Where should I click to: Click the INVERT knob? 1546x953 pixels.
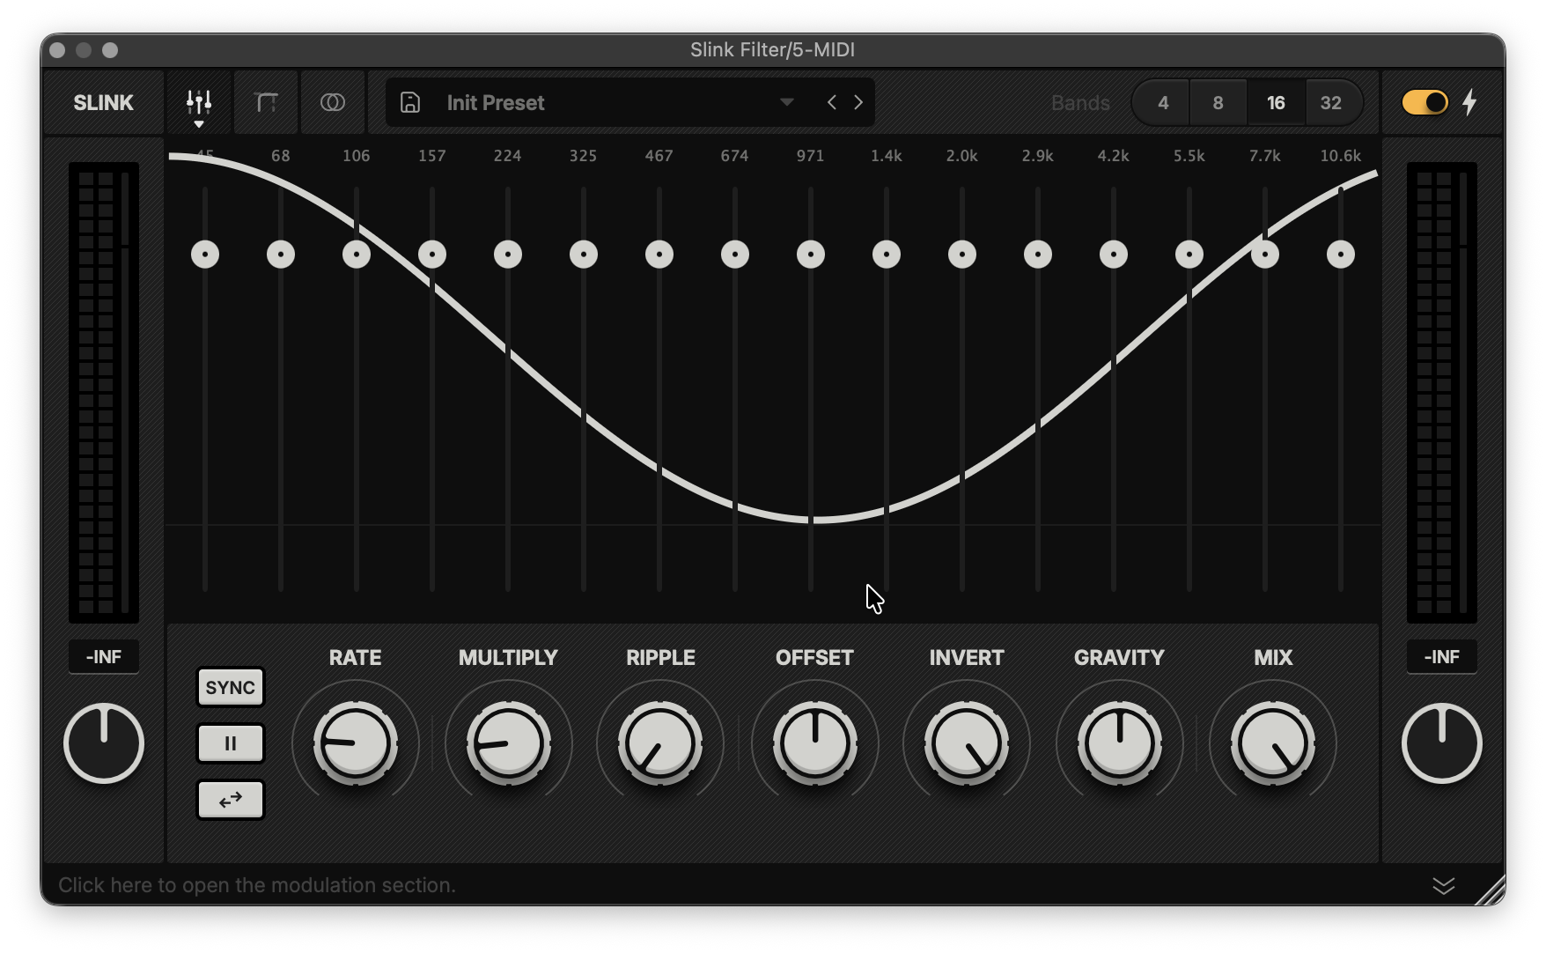pos(967,743)
